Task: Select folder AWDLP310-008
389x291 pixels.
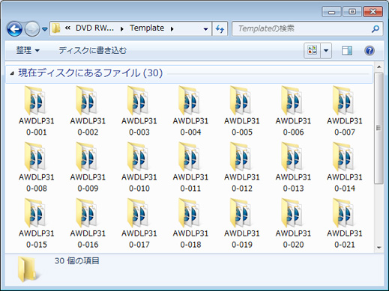Action: pos(37,167)
